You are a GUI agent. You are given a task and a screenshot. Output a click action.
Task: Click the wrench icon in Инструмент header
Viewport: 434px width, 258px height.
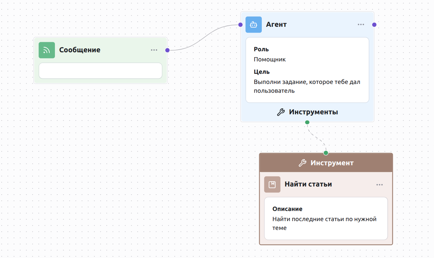click(x=302, y=163)
